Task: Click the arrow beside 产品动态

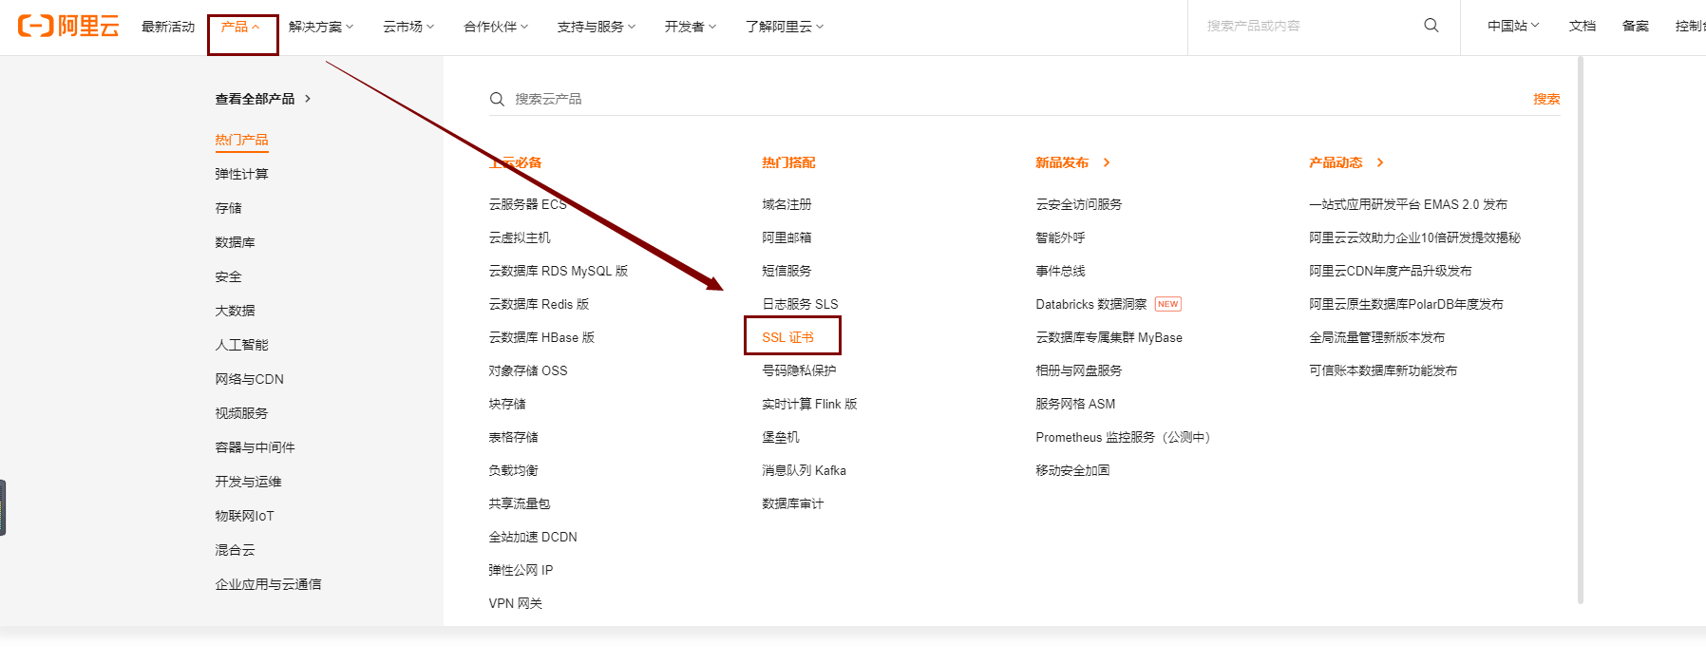Action: [x=1380, y=162]
